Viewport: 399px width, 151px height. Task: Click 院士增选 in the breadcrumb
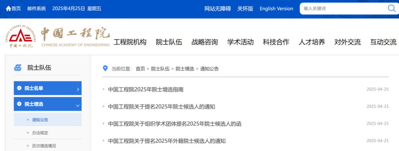(x=185, y=69)
